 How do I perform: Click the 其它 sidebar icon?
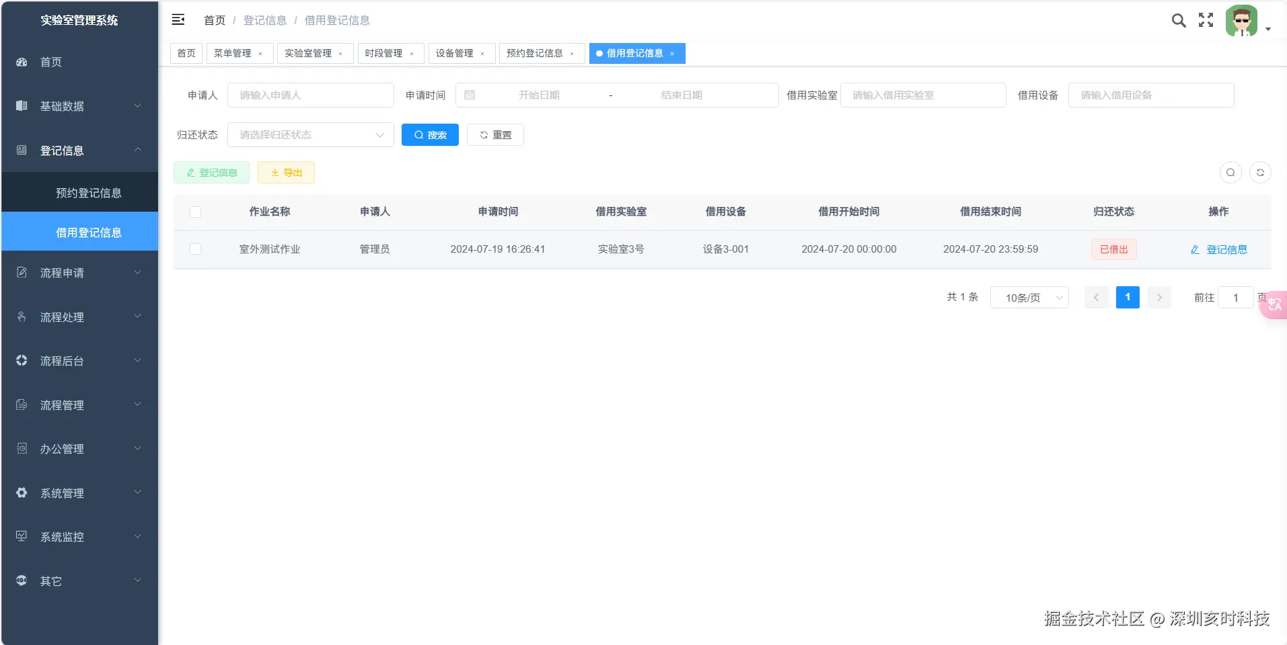[22, 580]
